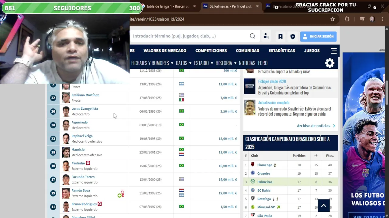Click Bruno Rodrigues' red injury icon
The image size is (389, 218).
tap(99, 204)
